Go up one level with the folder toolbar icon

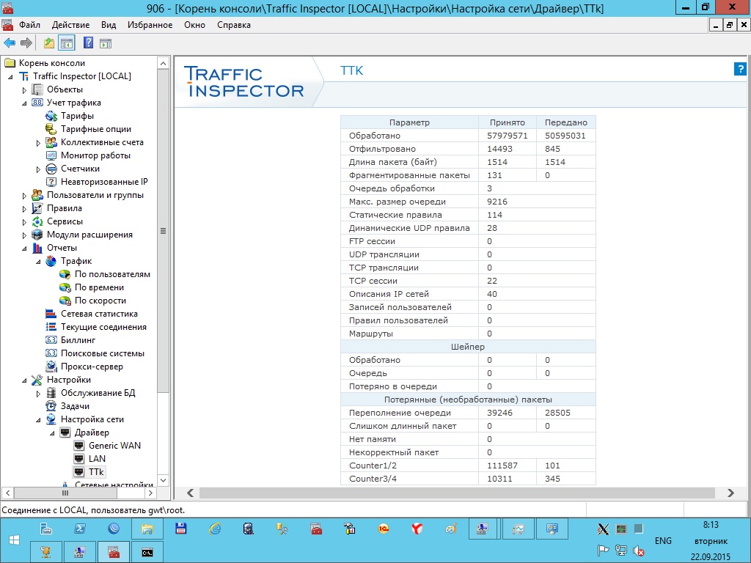(x=49, y=43)
